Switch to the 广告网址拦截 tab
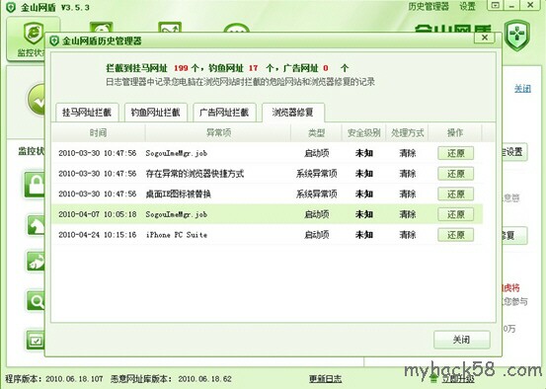546x389 pixels. click(x=224, y=113)
